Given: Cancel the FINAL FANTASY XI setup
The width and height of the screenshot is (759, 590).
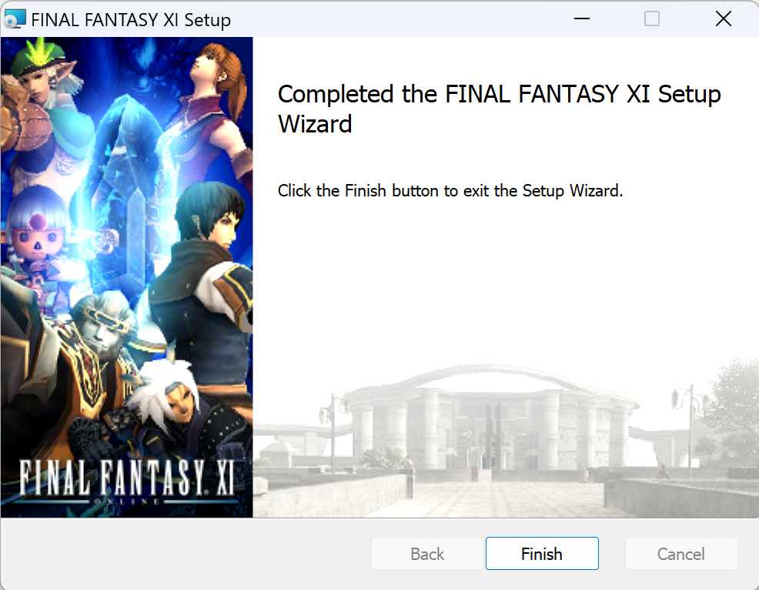Looking at the screenshot, I should pos(680,553).
